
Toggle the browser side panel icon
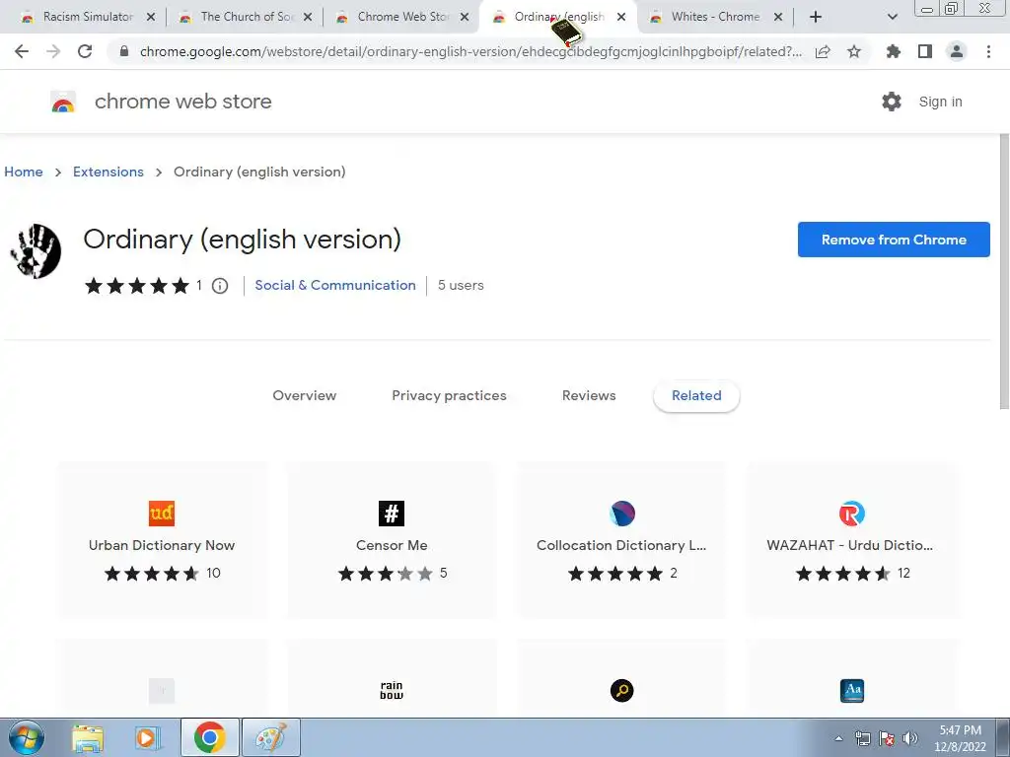[x=925, y=51]
